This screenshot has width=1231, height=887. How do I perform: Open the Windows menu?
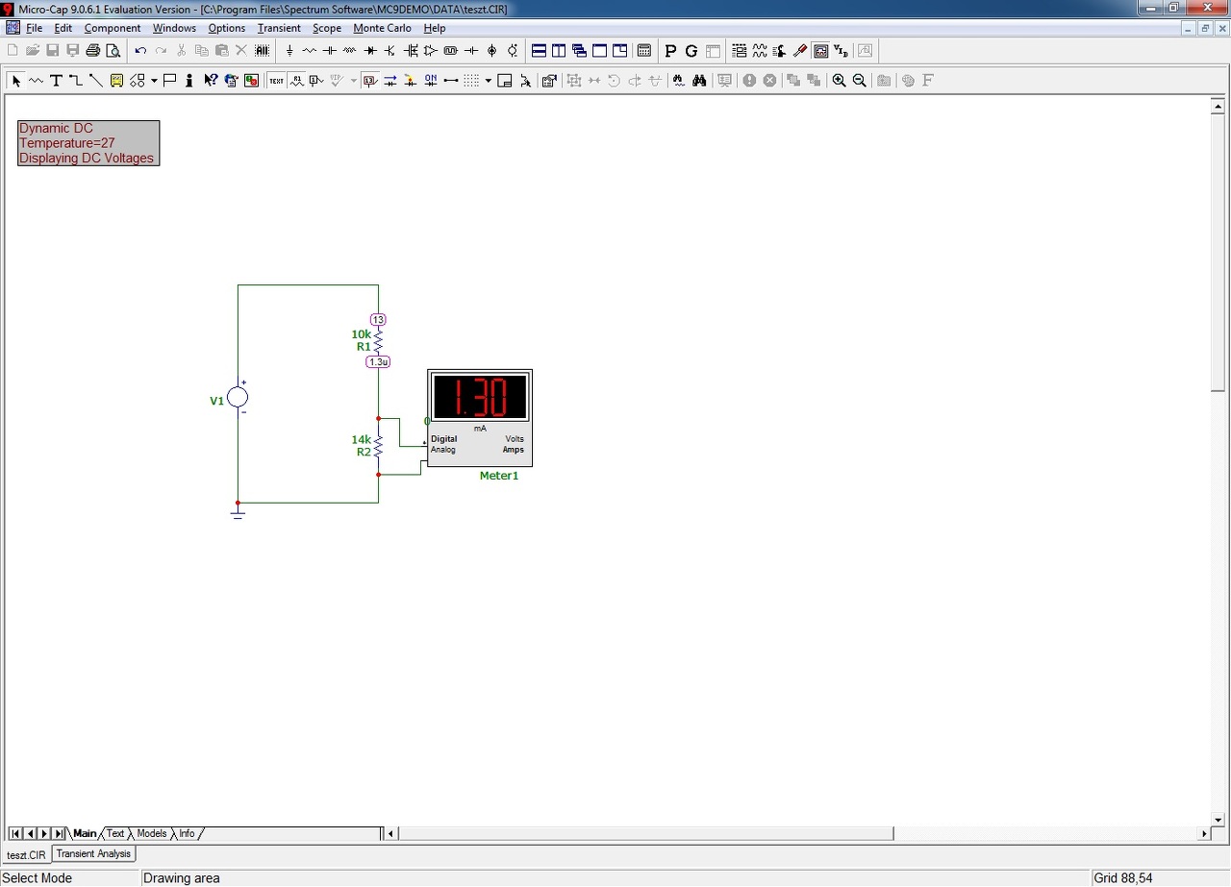click(174, 28)
